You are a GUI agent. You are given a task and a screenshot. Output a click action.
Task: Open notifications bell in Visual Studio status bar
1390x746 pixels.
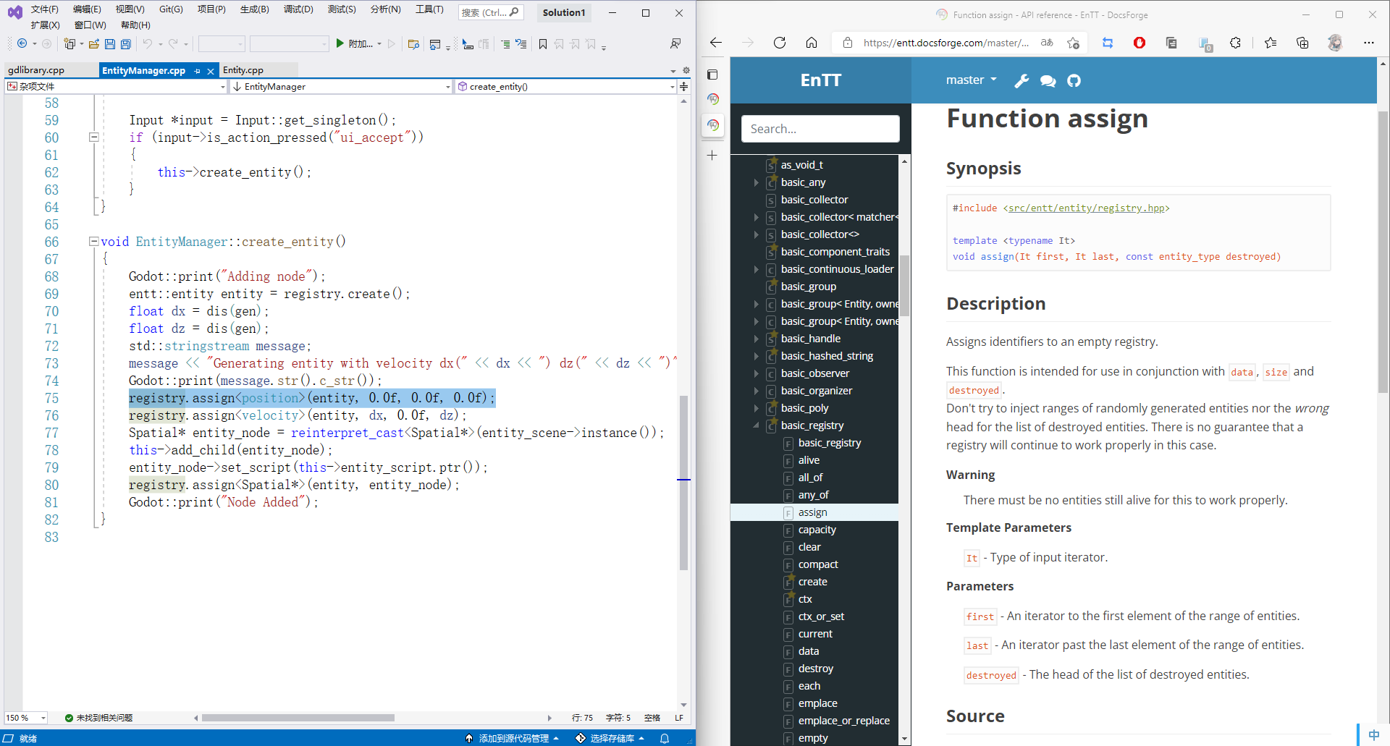pyautogui.click(x=665, y=738)
